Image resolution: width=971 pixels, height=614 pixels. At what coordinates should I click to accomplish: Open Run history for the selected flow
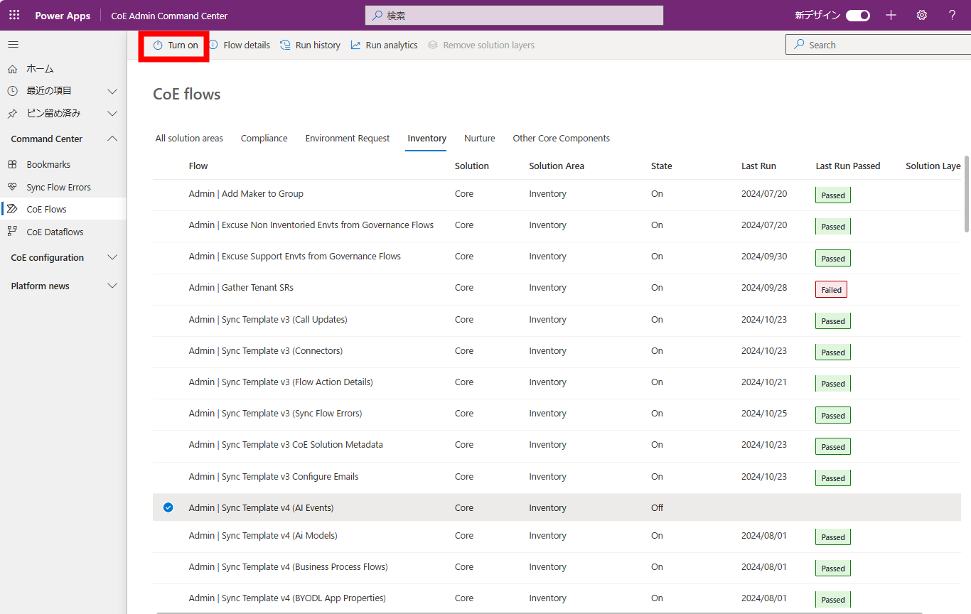click(x=310, y=45)
